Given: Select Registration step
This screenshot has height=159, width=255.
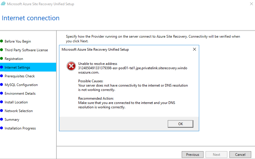Looking at the screenshot, I should pyautogui.click(x=14, y=59).
